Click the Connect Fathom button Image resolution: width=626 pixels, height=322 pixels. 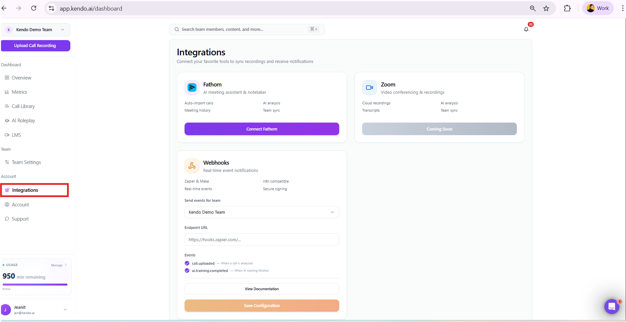pos(262,129)
